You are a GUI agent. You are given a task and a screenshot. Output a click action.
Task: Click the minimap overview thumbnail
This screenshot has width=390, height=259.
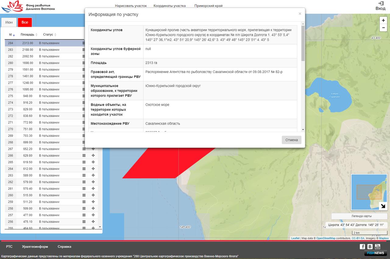point(369,192)
